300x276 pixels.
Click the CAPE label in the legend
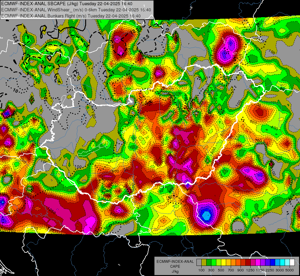click(x=175, y=266)
